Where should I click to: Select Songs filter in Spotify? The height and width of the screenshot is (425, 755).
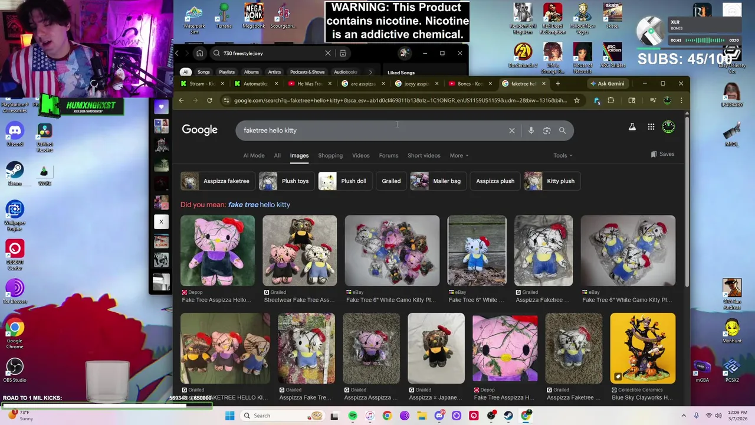[203, 72]
